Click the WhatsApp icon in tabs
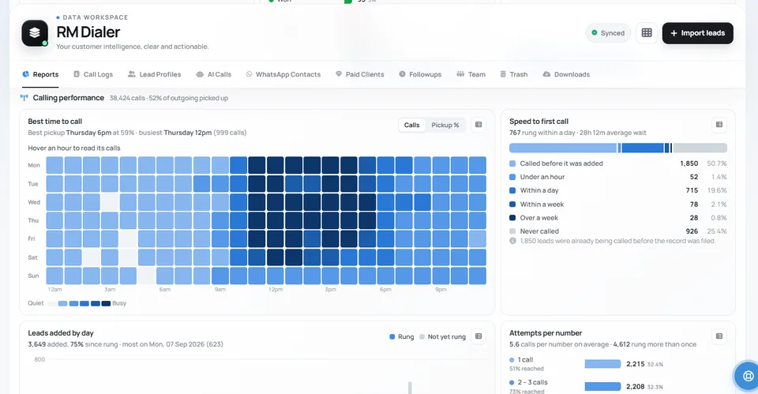Screen dimensions: 758x394 pos(249,74)
